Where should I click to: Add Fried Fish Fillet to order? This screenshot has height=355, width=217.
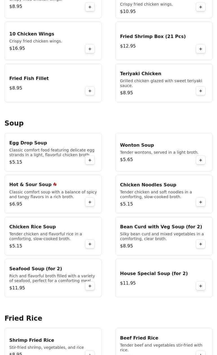[90, 91]
